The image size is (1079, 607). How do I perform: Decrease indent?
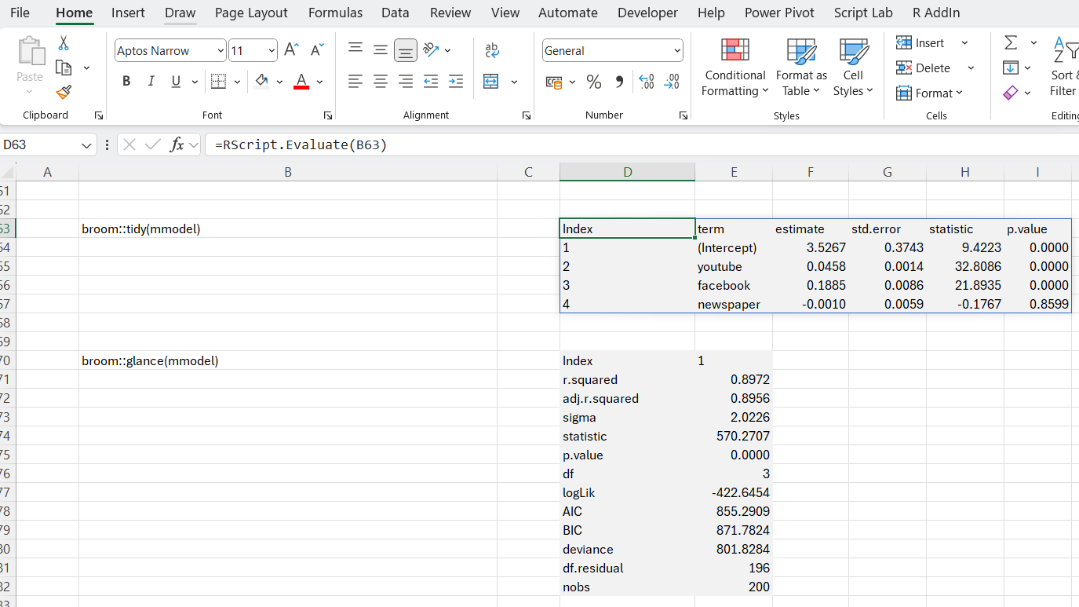pos(431,81)
